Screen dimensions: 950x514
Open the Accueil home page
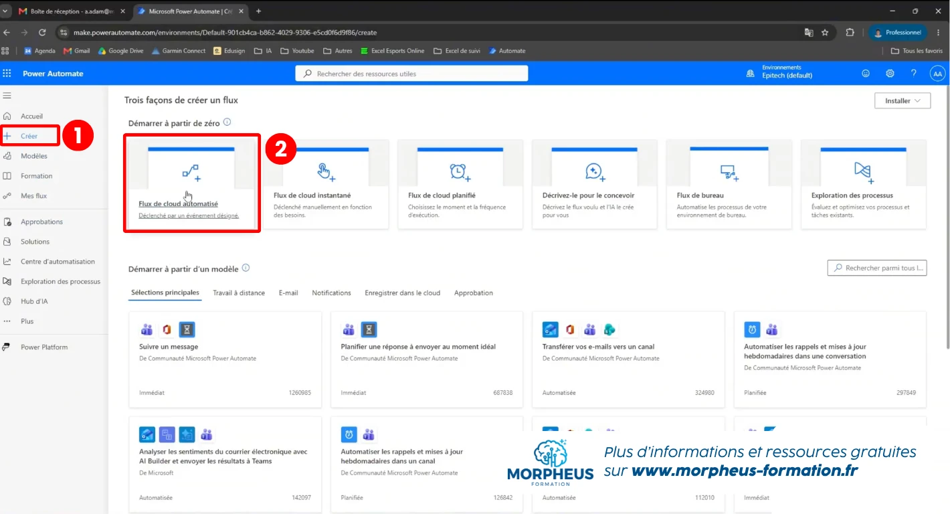click(x=31, y=116)
